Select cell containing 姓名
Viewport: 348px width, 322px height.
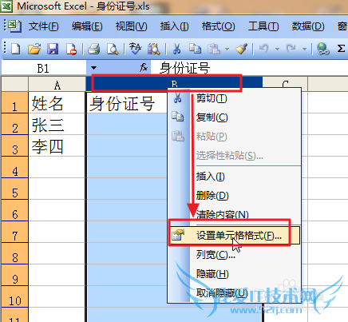pyautogui.click(x=57, y=102)
